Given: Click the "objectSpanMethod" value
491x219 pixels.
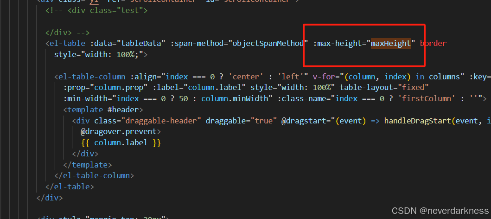Looking at the screenshot, I should pos(268,43).
